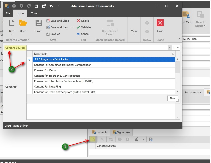Image resolution: width=211 pixels, height=163 pixels.
Task: Click the preview magnifier icon in Consents toolbar
Action: 151,139
